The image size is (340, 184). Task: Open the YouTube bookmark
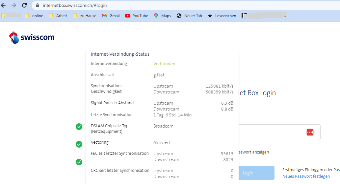(137, 16)
